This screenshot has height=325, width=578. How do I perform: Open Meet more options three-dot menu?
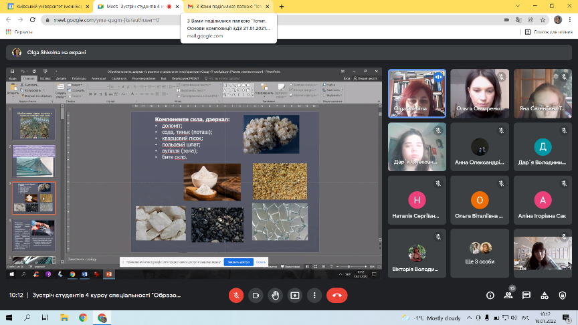pos(314,295)
